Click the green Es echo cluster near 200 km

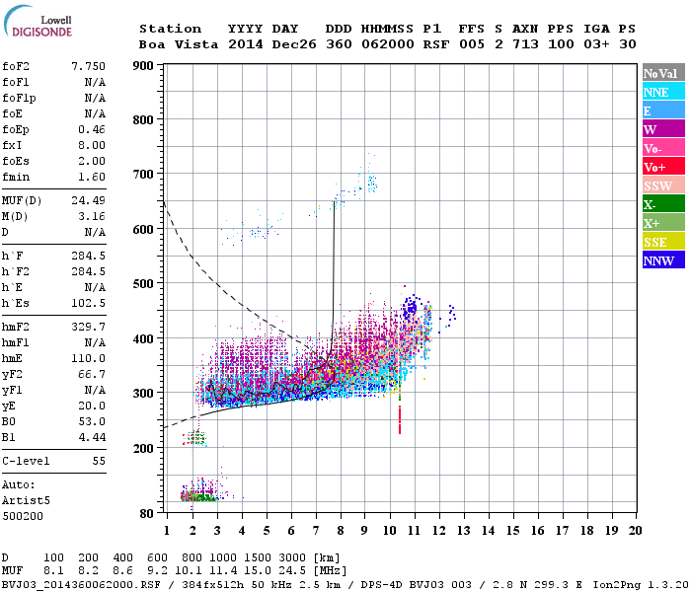coord(194,438)
